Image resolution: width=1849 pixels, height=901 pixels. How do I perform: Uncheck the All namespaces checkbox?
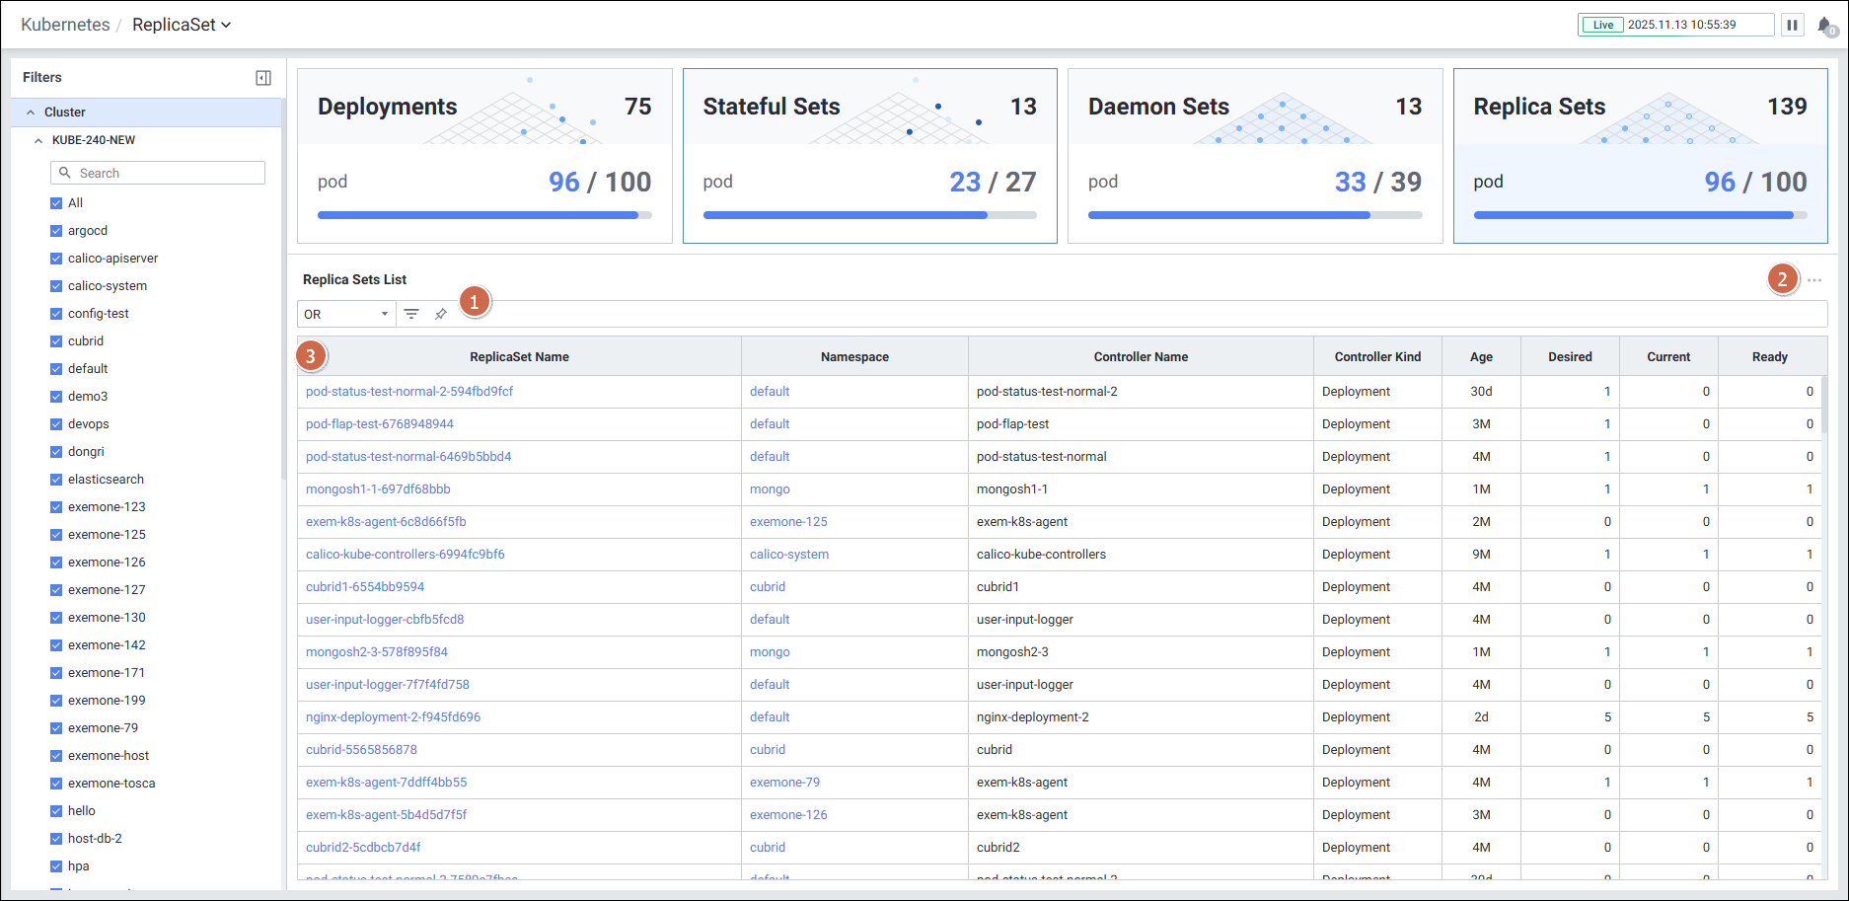click(x=56, y=203)
